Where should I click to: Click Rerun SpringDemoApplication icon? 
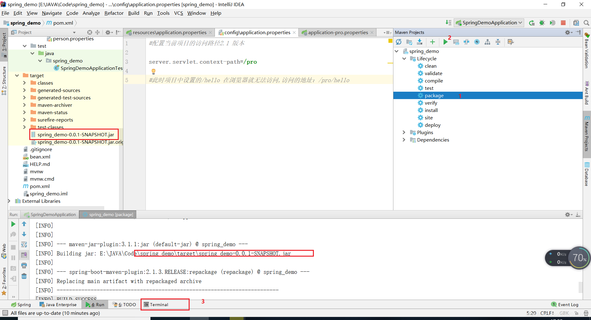point(532,23)
